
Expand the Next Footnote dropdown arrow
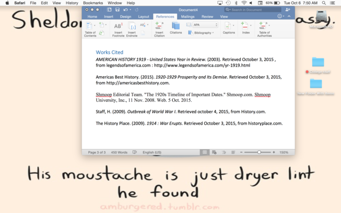tap(148, 24)
